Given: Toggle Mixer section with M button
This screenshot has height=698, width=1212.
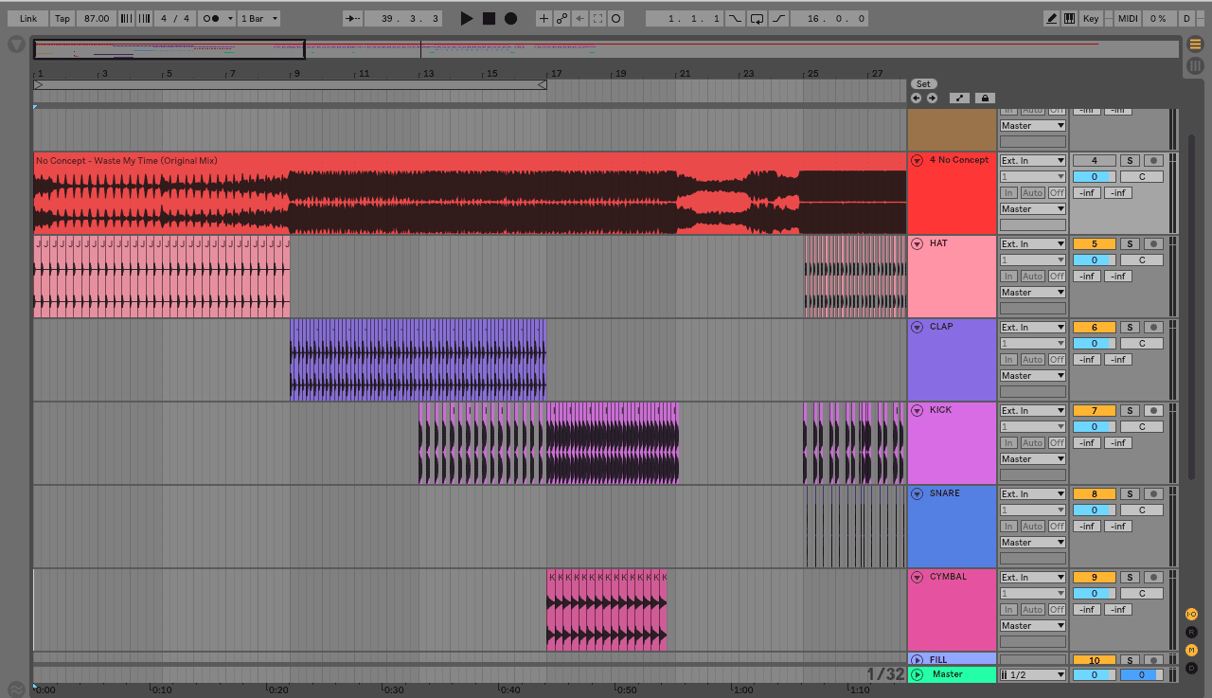Looking at the screenshot, I should tap(1191, 650).
